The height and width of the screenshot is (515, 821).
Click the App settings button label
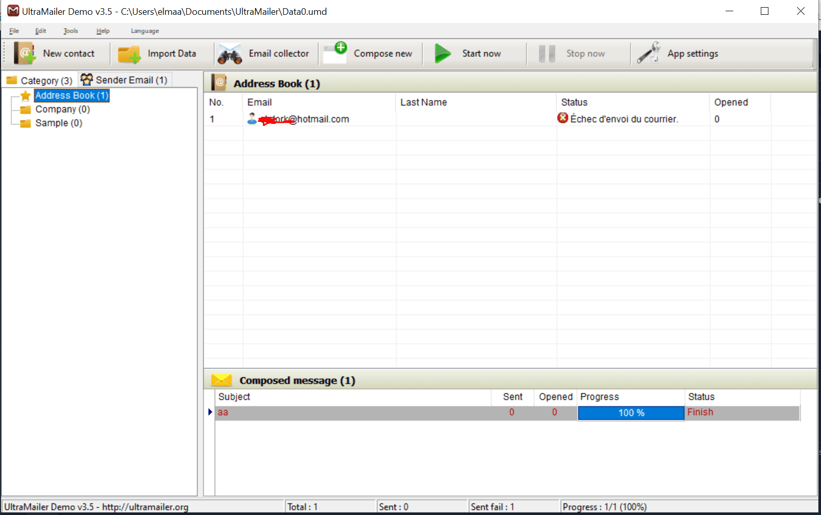tap(693, 54)
